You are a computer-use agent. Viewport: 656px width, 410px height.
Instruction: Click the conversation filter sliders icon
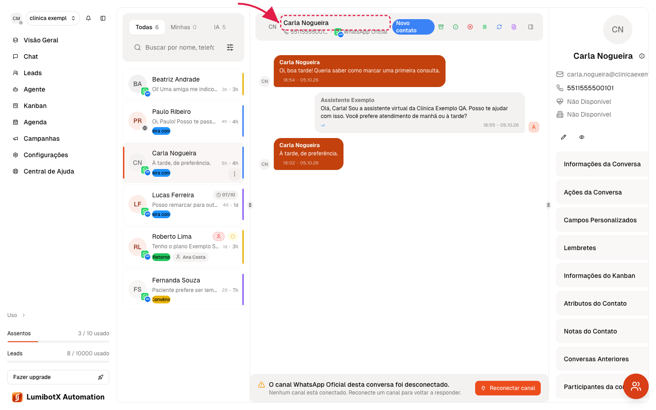tap(230, 47)
